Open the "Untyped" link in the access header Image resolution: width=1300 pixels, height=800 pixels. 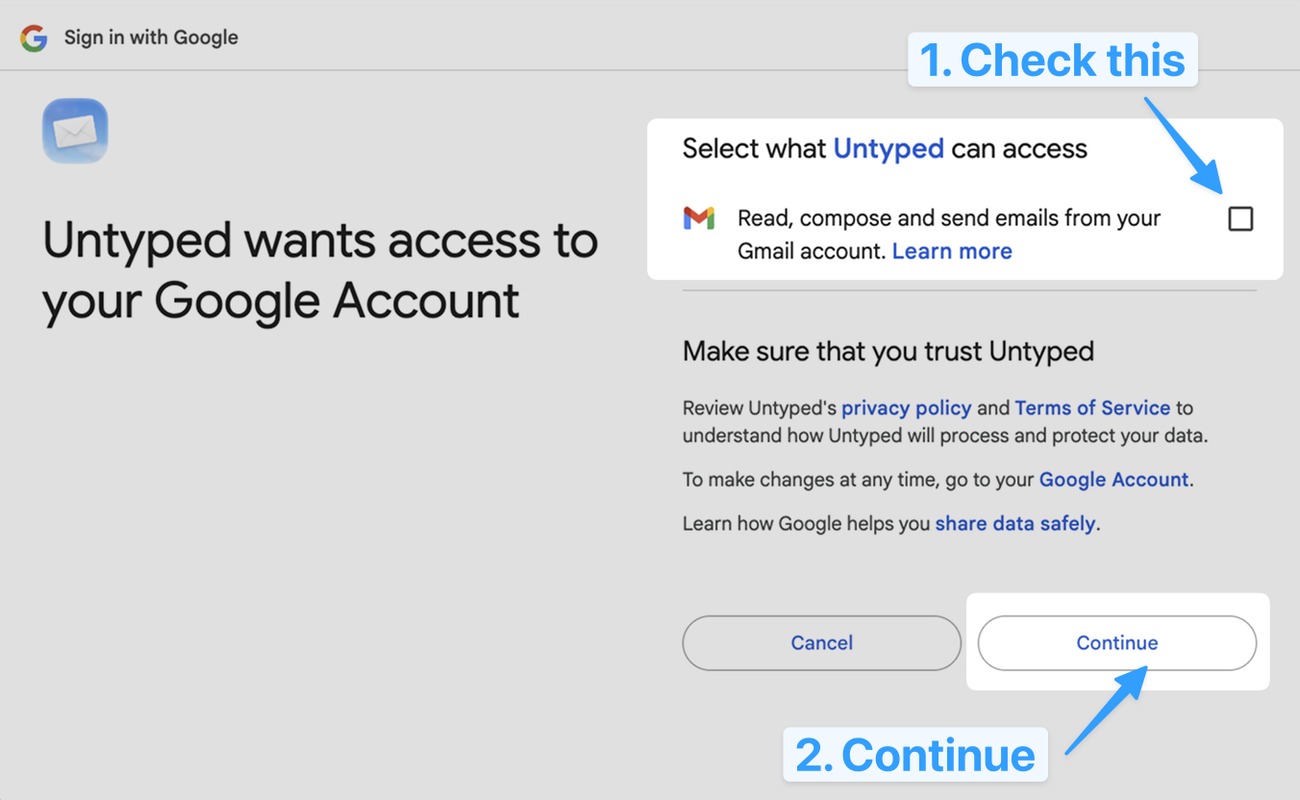tap(888, 149)
